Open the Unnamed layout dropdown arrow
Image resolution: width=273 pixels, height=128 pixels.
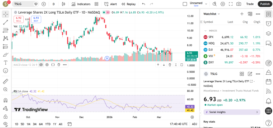pyautogui.click(x=206, y=4)
